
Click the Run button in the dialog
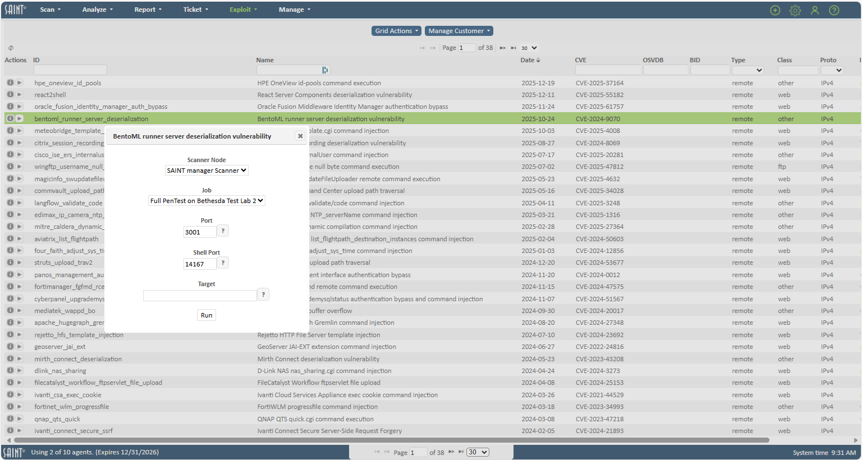(206, 315)
